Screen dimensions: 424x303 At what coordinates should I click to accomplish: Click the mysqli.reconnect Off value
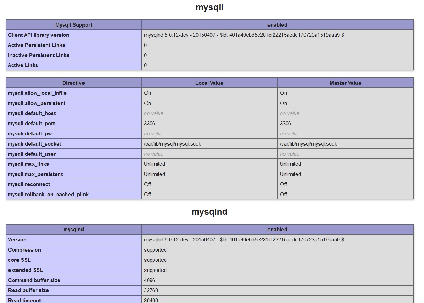(147, 184)
